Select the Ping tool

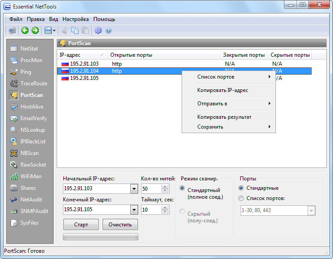(x=21, y=72)
